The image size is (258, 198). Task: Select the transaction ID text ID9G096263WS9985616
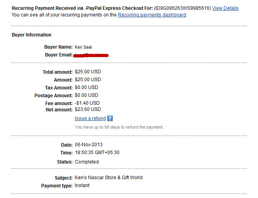point(182,8)
